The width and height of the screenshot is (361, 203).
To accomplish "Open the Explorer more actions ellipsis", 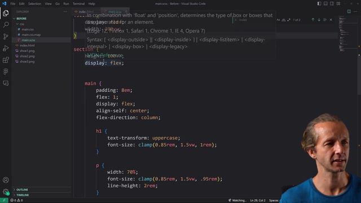I will [x=65, y=11].
